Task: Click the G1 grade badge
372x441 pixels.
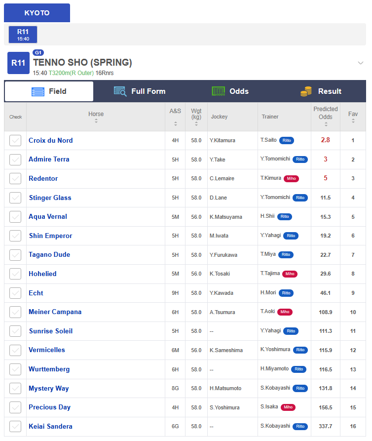Action: pos(38,52)
